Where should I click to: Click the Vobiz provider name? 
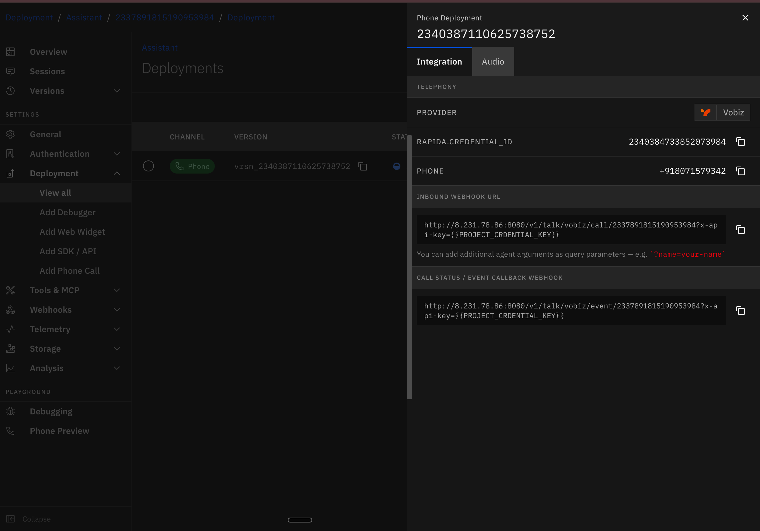733,112
